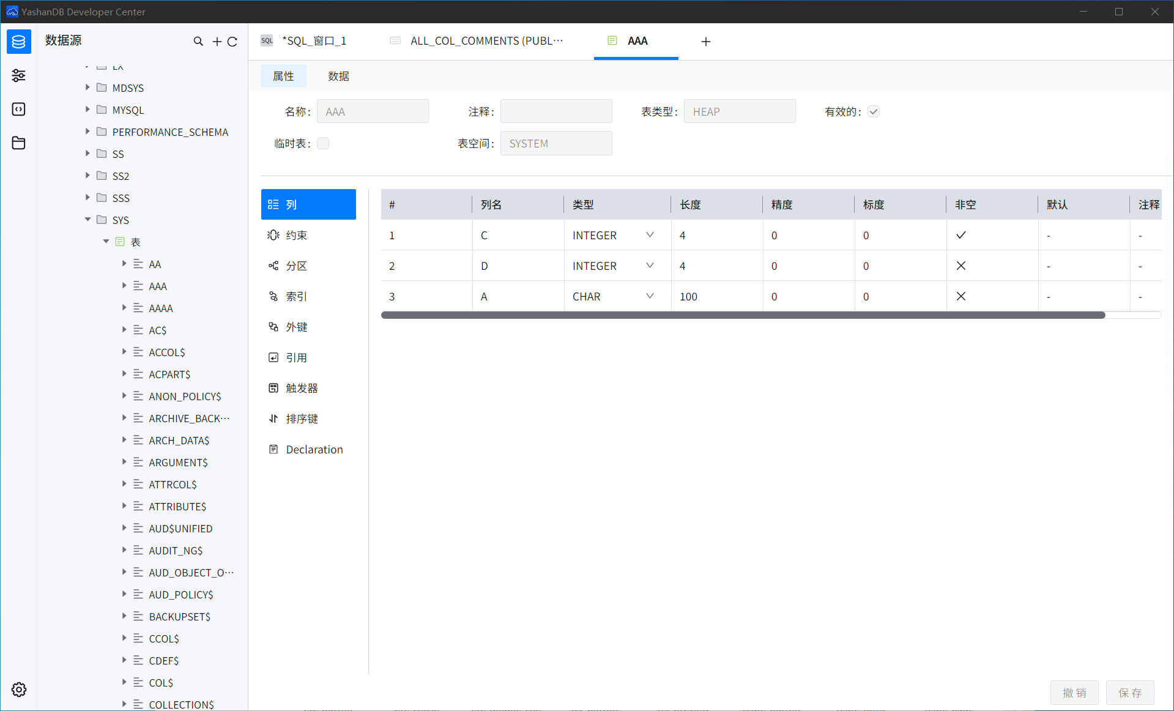Screen dimensions: 1174x711
Task: Collapse the SYS schema node
Action: (87, 220)
